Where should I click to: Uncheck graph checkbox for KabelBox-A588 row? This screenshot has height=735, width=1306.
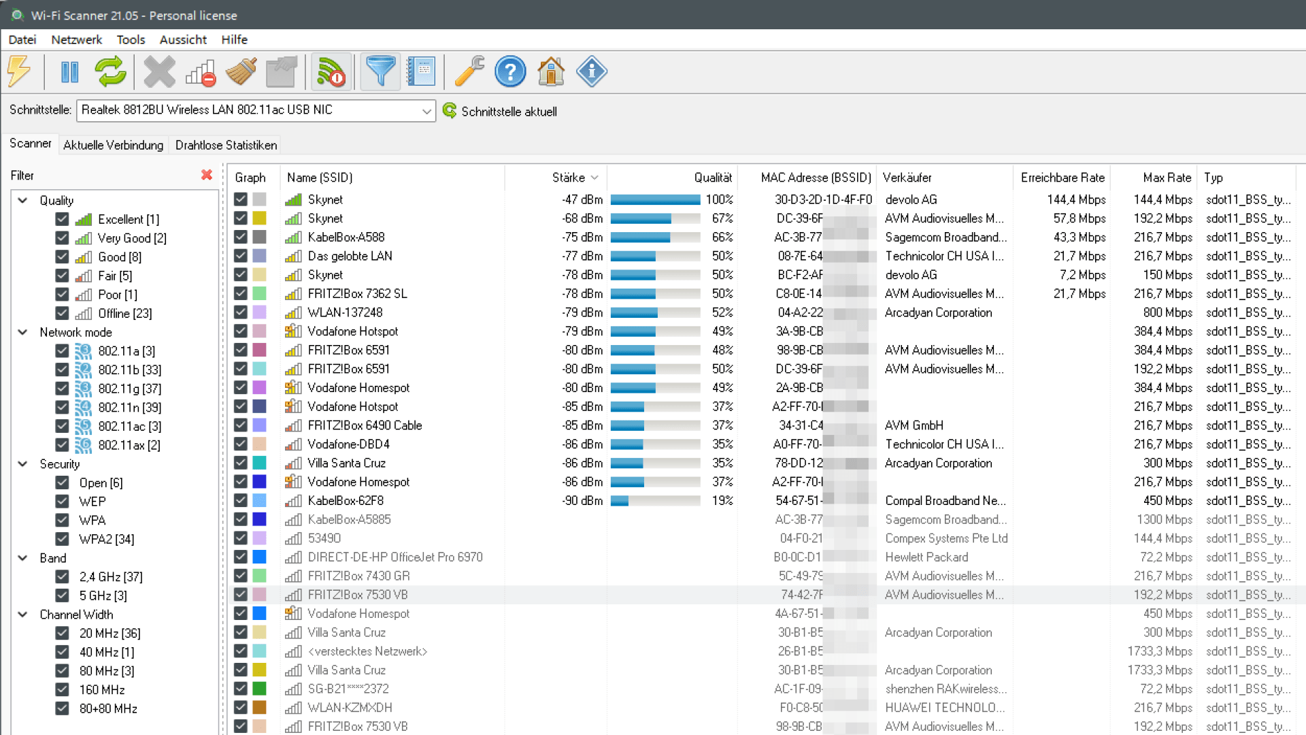coord(240,237)
